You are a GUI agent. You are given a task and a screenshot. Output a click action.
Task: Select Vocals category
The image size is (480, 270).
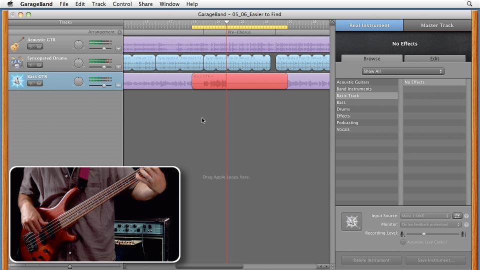pos(366,129)
